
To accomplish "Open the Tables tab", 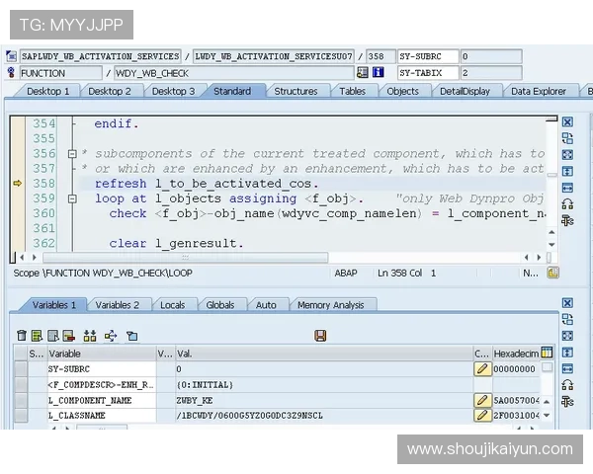I will (x=352, y=91).
